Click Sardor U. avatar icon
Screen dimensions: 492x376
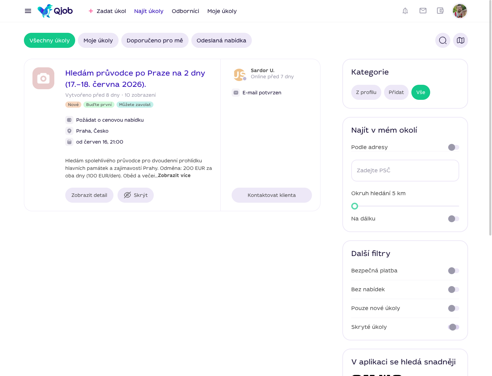point(240,75)
